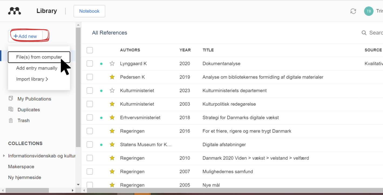Check the Statens Museum row checkbox
This screenshot has width=383, height=195.
click(90, 145)
